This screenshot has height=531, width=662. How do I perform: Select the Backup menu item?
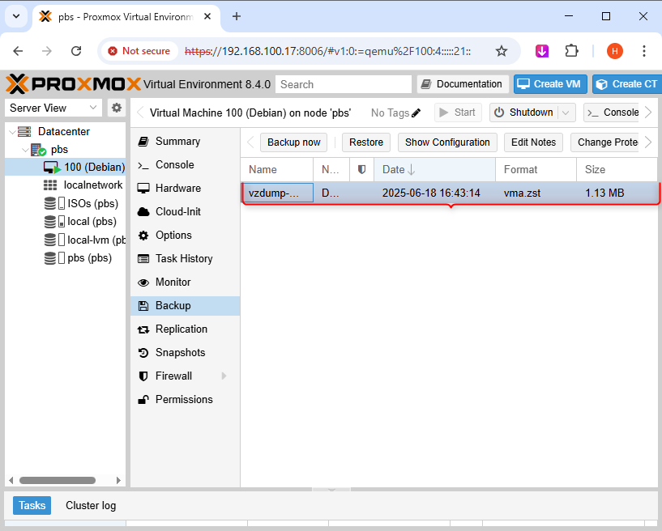click(x=185, y=306)
